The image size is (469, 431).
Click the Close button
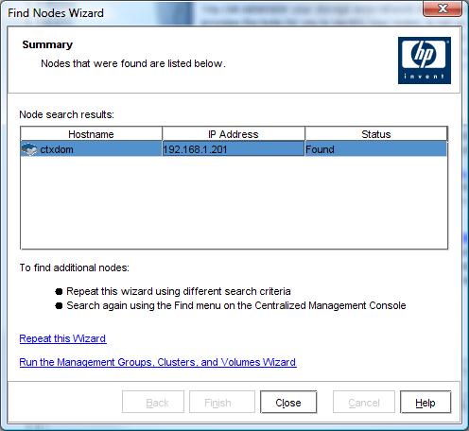(x=288, y=402)
